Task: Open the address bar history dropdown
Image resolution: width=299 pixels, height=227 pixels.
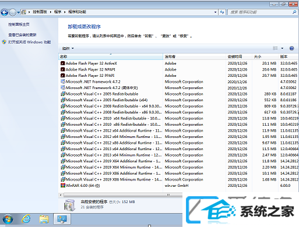Action: (215, 12)
